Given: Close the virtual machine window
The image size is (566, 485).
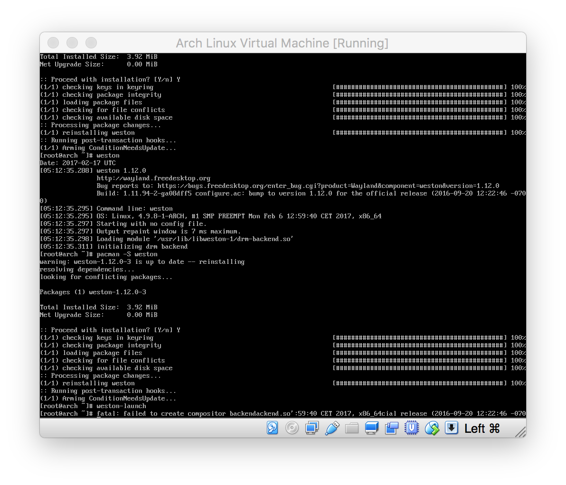Looking at the screenshot, I should point(53,43).
